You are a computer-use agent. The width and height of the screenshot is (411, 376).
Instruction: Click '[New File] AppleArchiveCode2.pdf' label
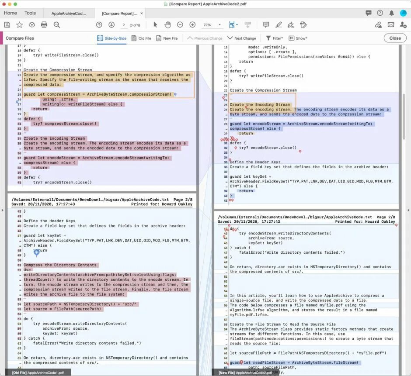245,373
